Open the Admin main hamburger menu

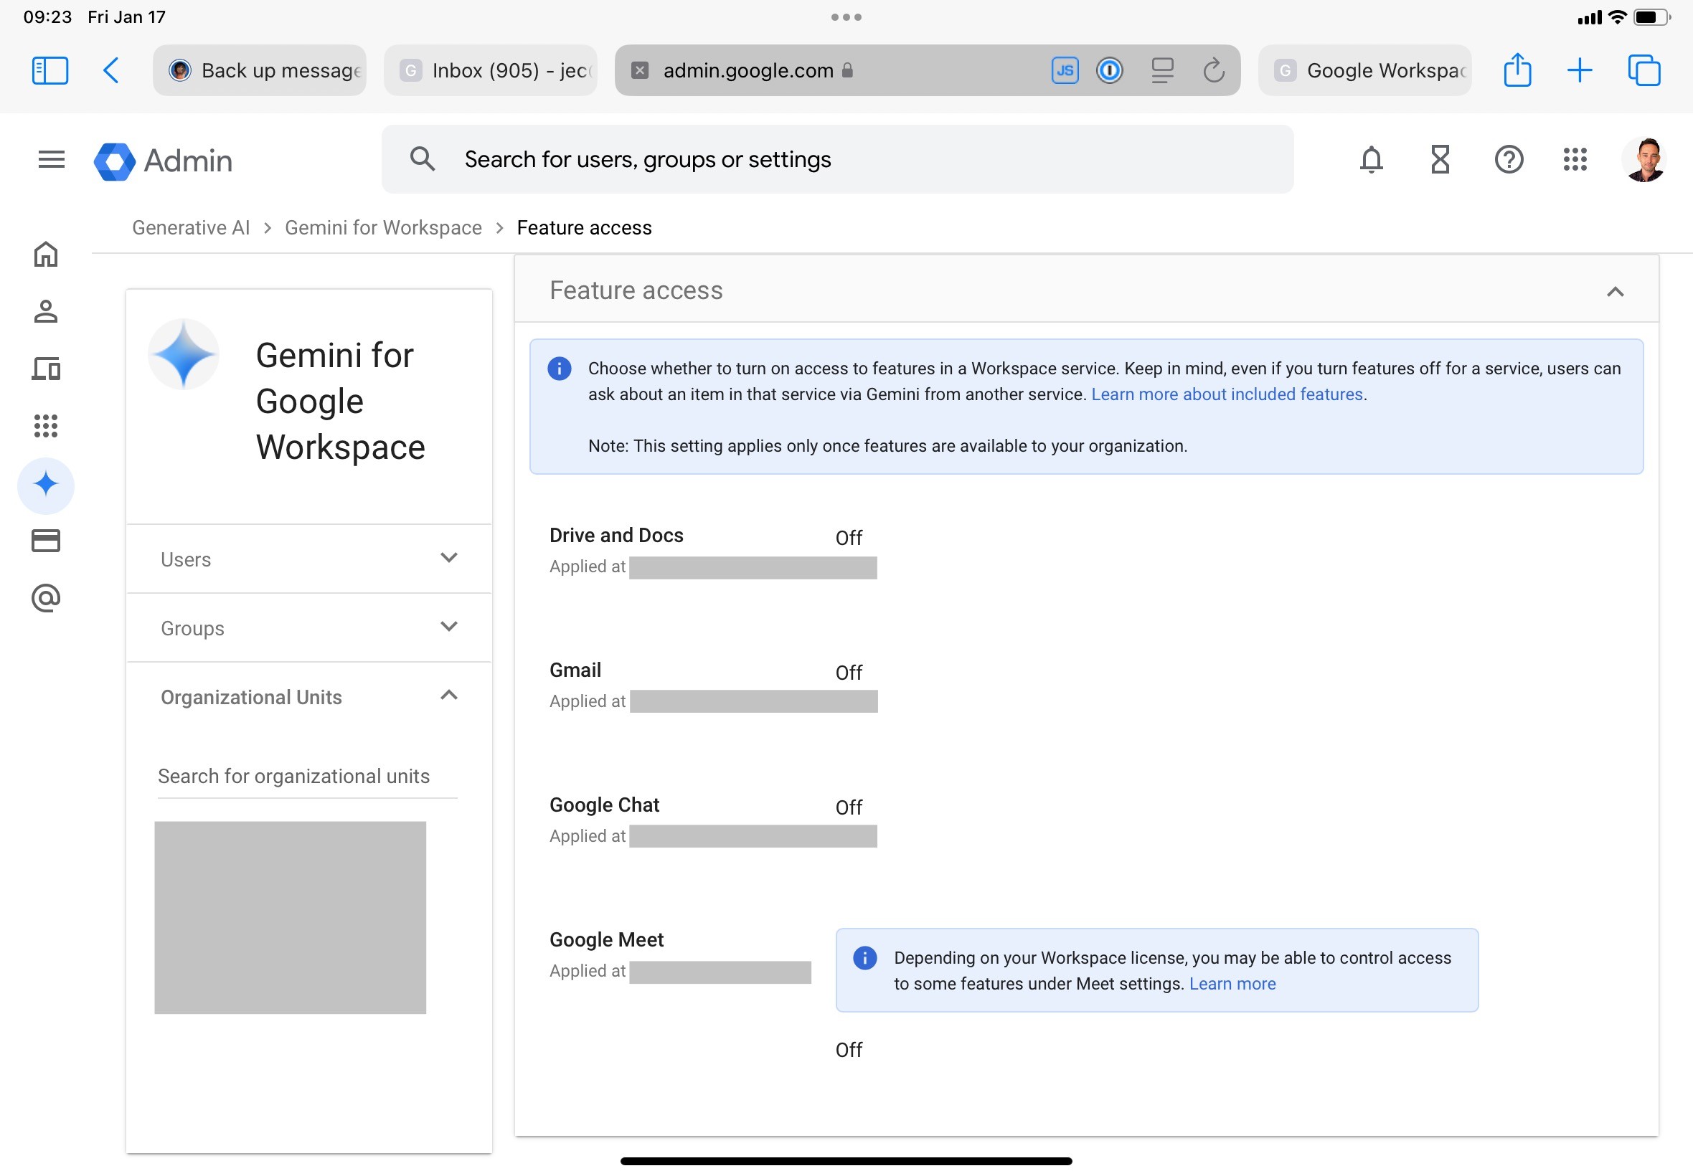point(52,160)
